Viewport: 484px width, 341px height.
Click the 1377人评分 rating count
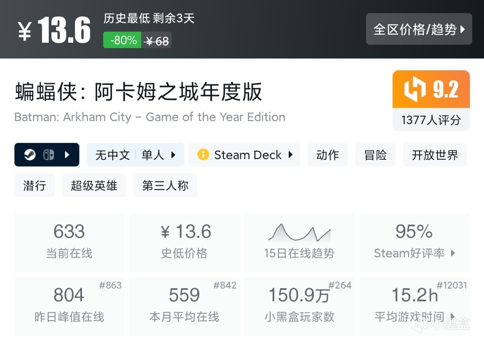coord(431,120)
